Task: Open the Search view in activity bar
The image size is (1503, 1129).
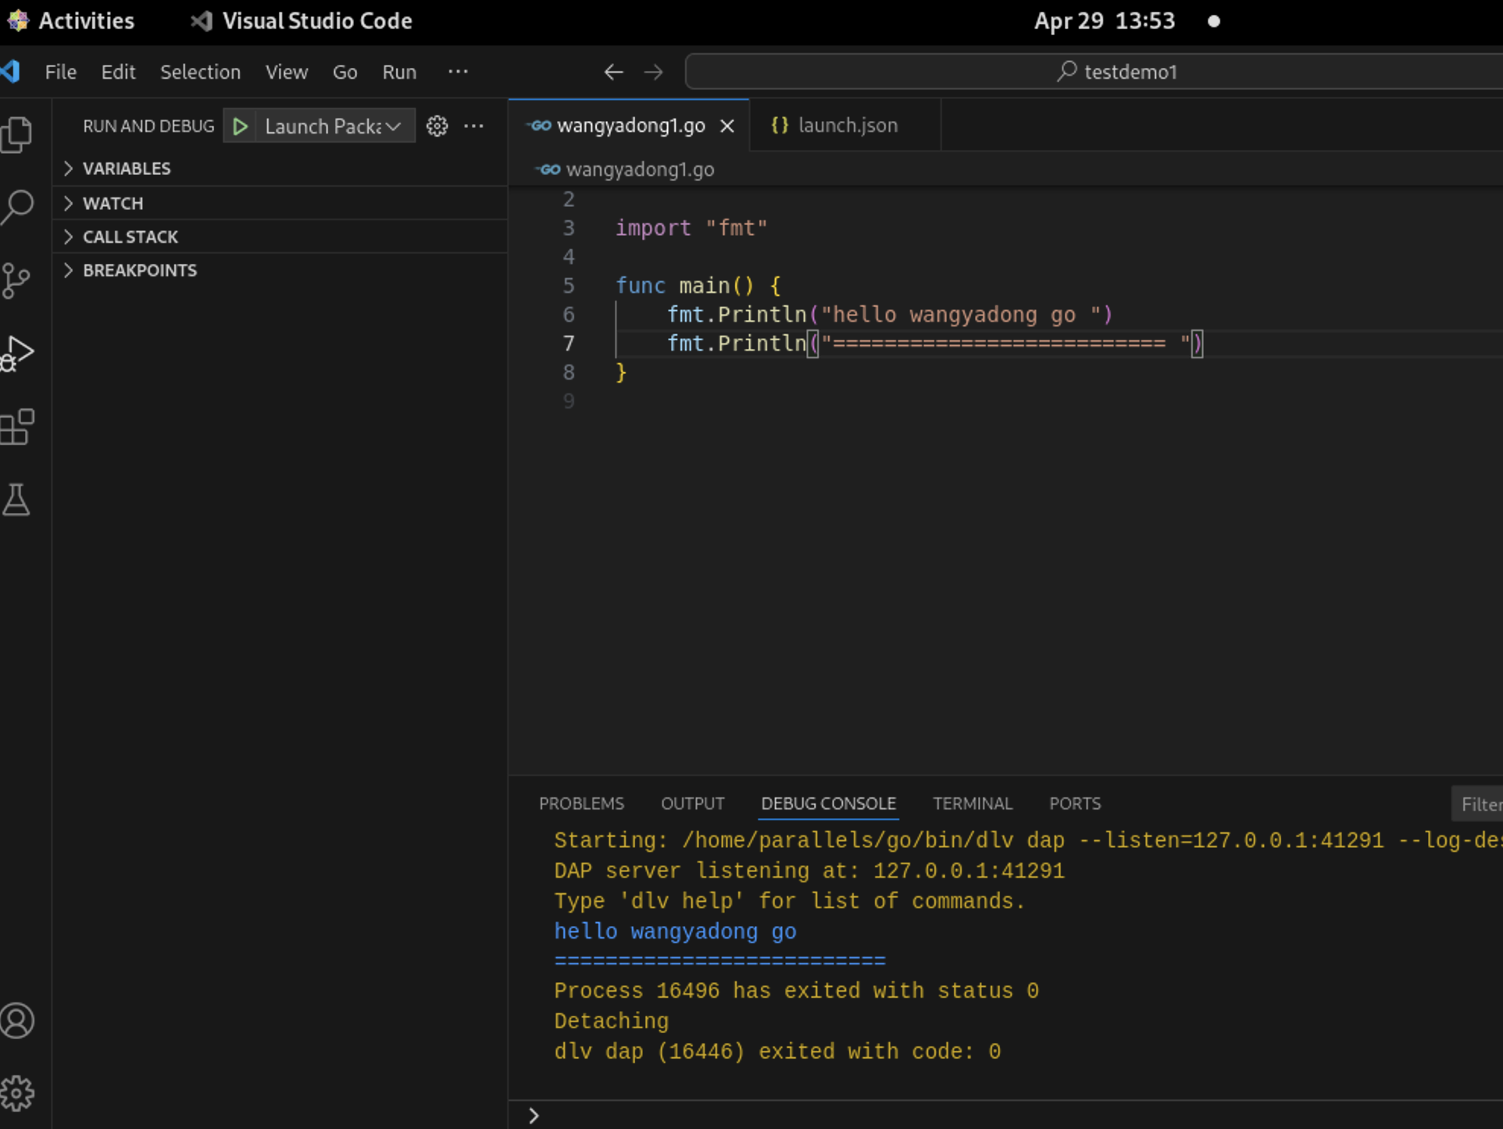Action: [x=17, y=205]
